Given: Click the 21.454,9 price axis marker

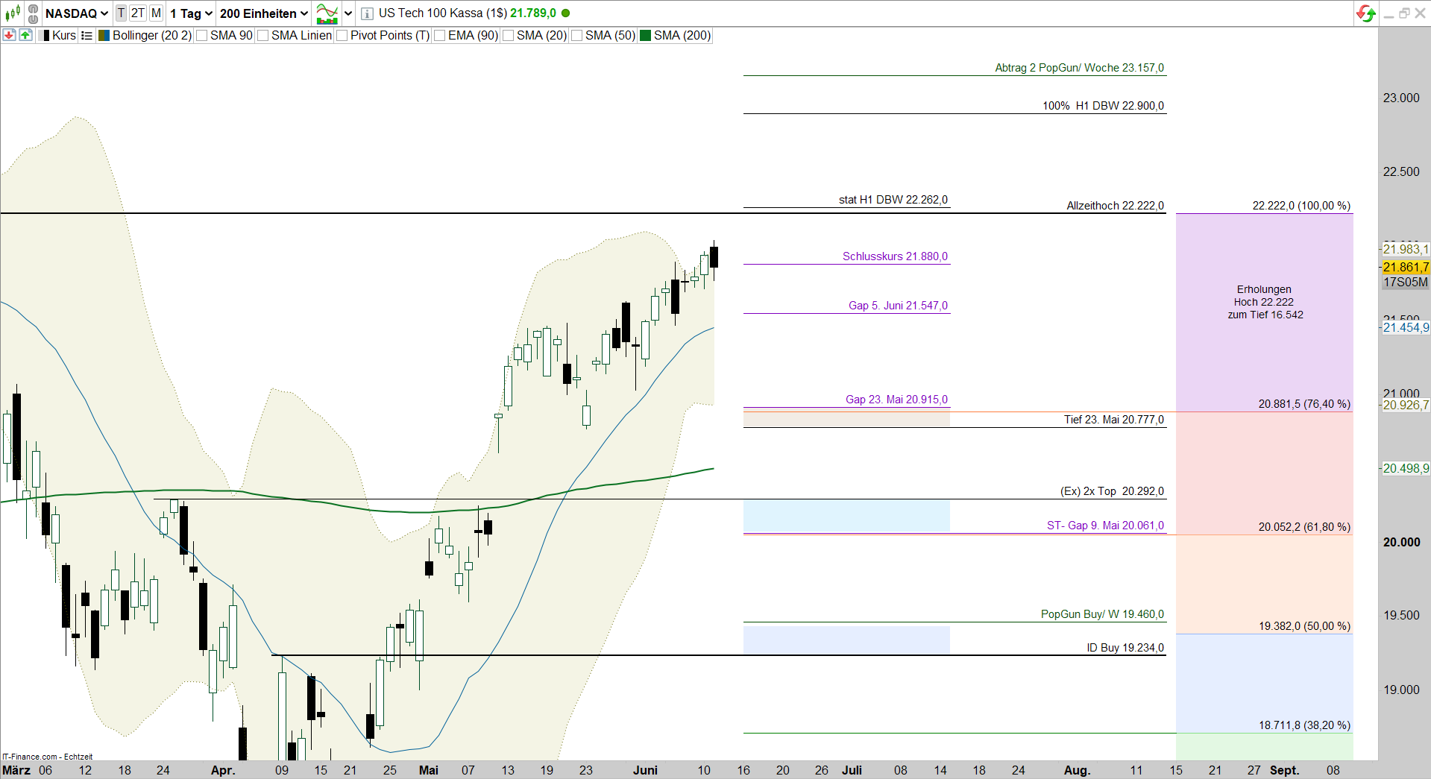Looking at the screenshot, I should (1406, 327).
